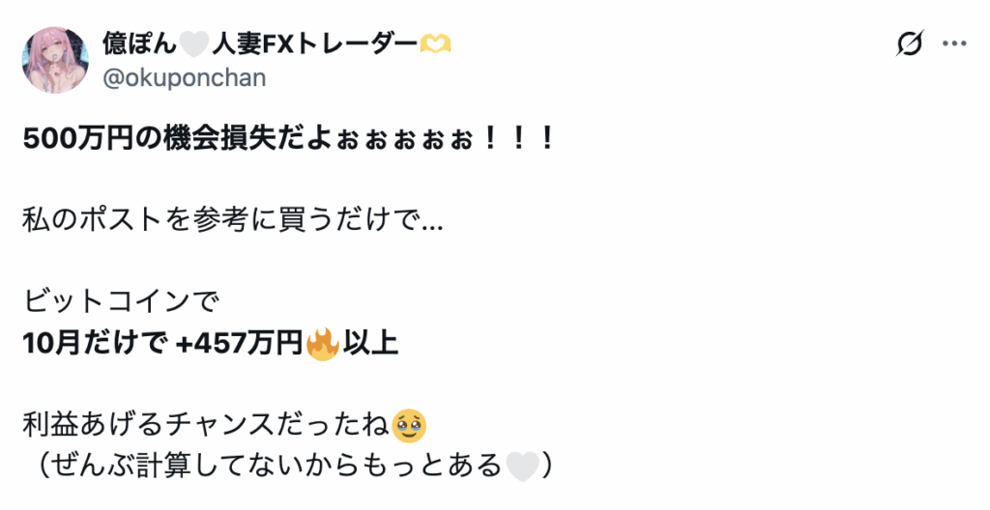The width and height of the screenshot is (990, 510).
Task: Click the ぉぉぉぉぉ！！！ ending of headline
Action: [445, 139]
